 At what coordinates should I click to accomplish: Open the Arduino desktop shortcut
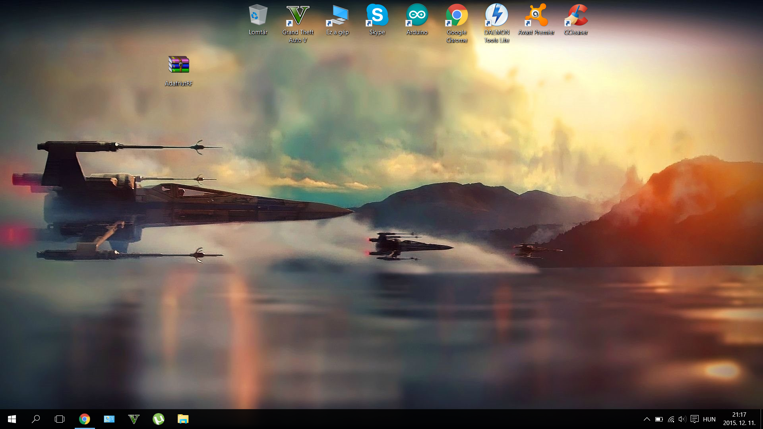tap(417, 20)
